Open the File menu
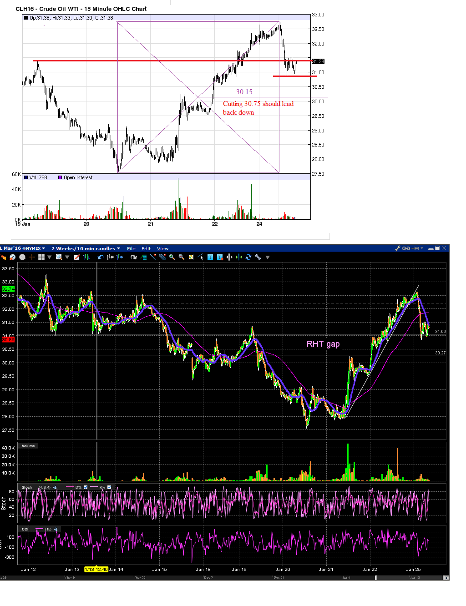466x606 pixels. 131,248
